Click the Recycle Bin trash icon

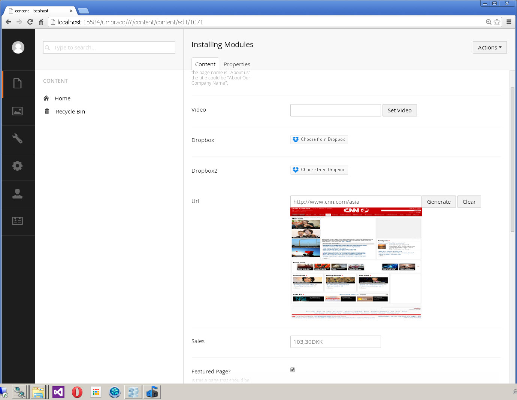pyautogui.click(x=47, y=111)
